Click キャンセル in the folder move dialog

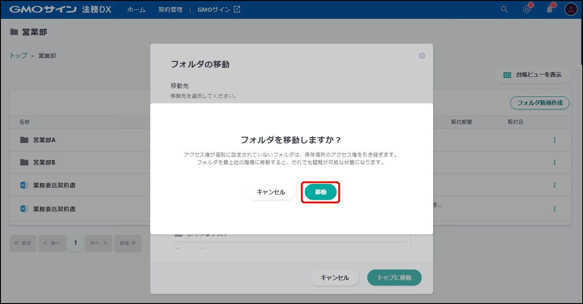coord(334,278)
